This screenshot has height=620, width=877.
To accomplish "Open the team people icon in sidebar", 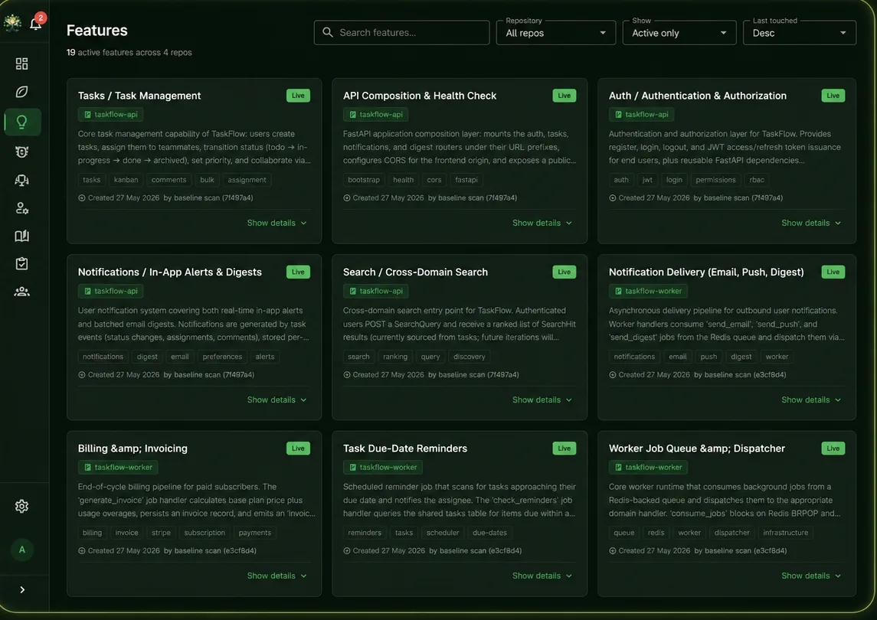I will coord(21,292).
